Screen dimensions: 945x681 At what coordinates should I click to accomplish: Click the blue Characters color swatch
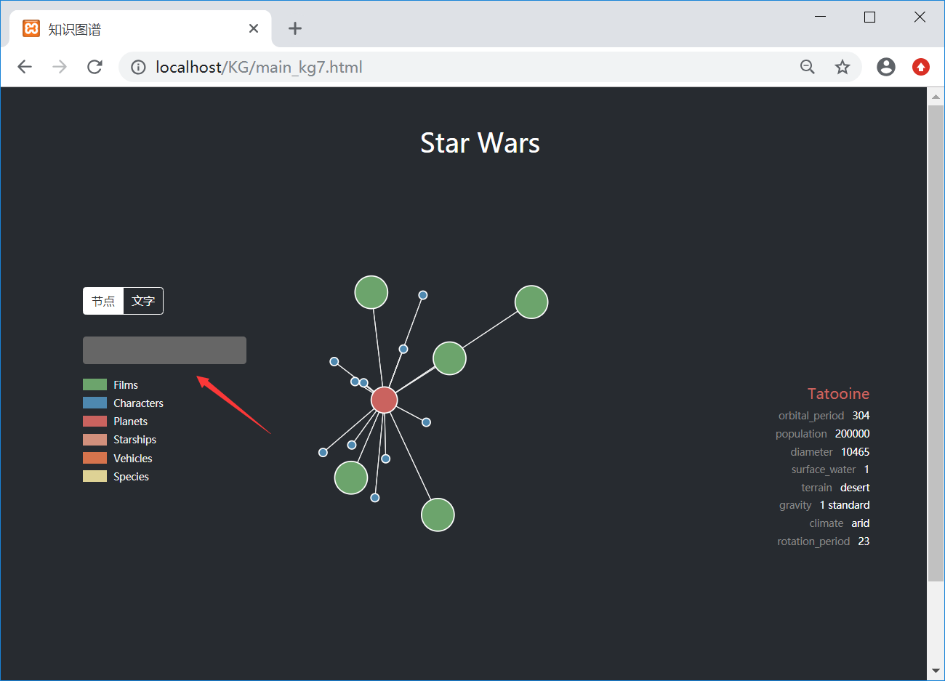[x=94, y=403]
